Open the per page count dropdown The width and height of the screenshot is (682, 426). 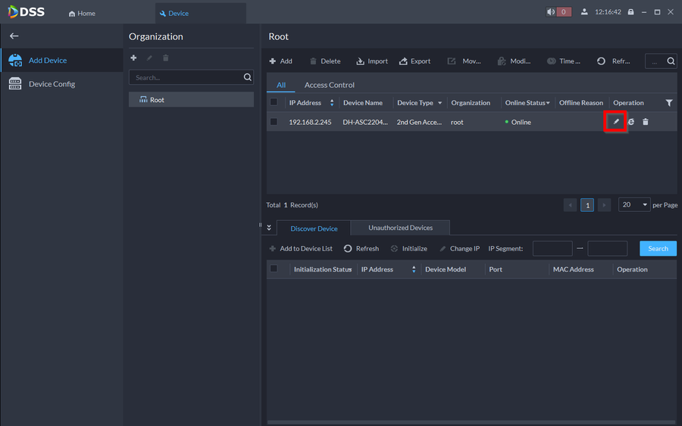tap(635, 205)
